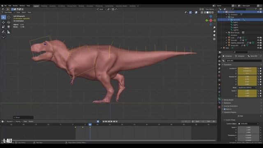Screen dimensions: 263x148
Task: Open the Marker menu in timeline
Action: coord(31,122)
